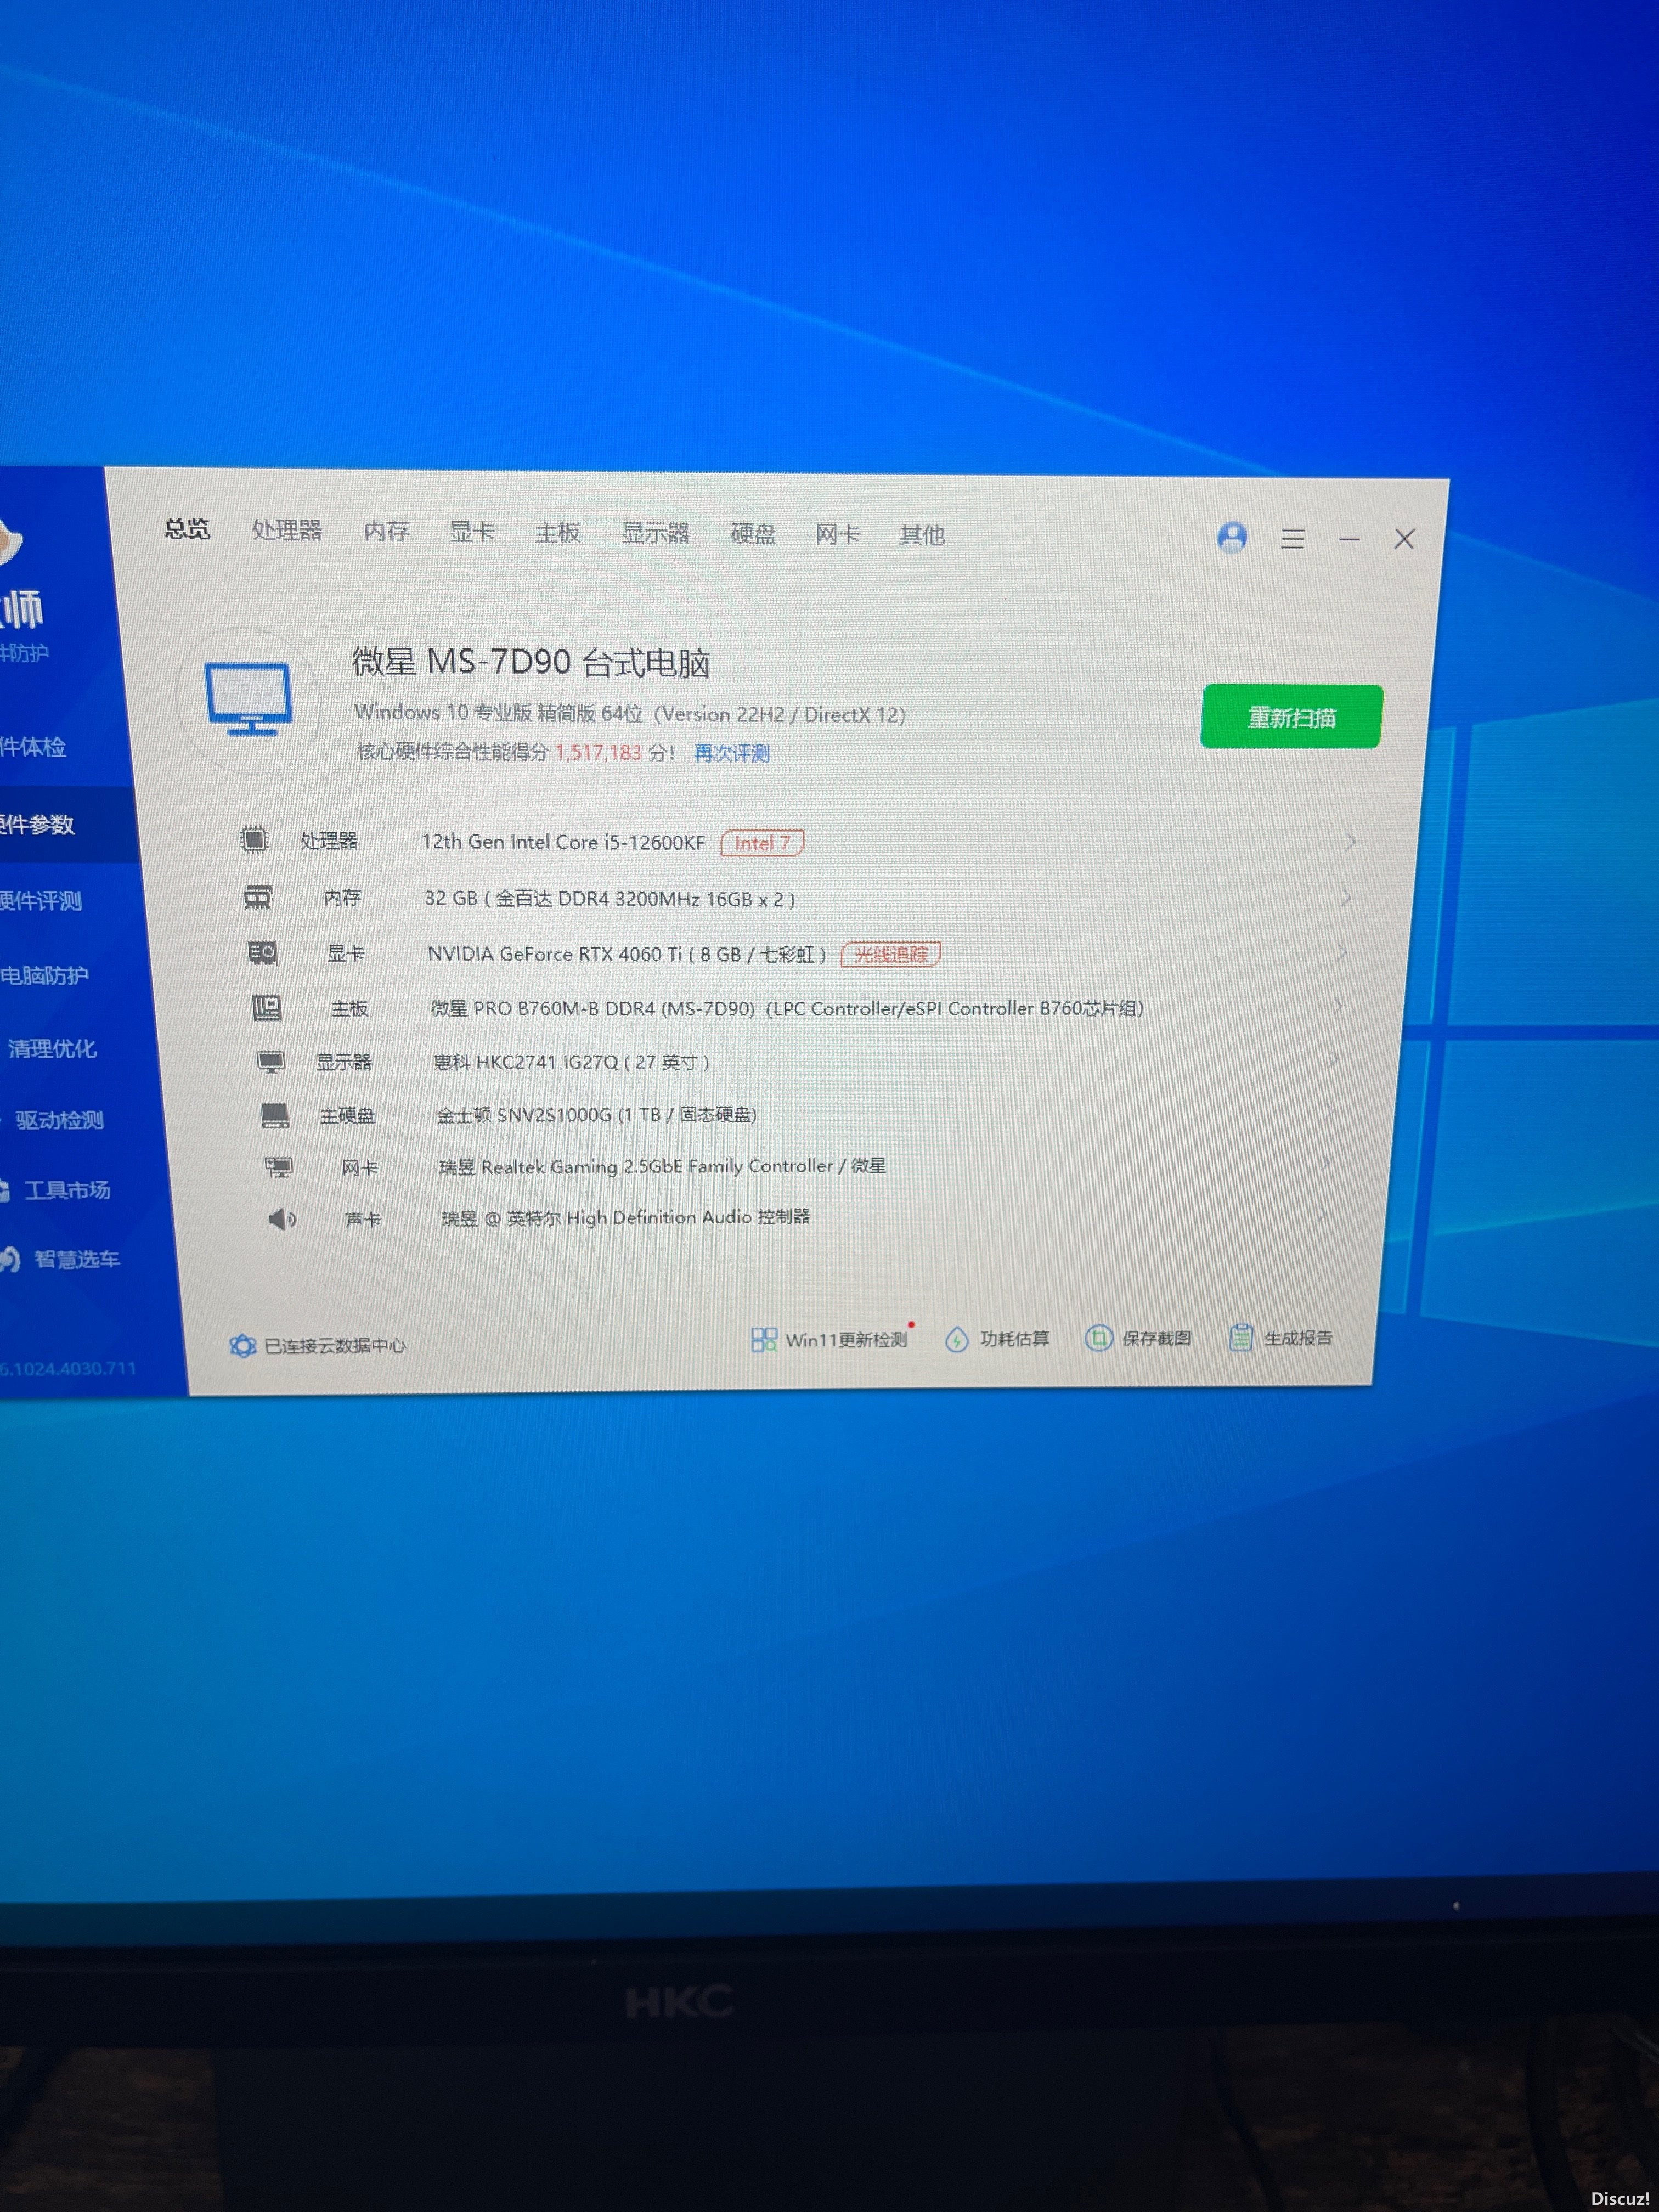Image resolution: width=1659 pixels, height=2212 pixels.
Task: Expand the 主硬盘 row chevron
Action: tap(1330, 1111)
